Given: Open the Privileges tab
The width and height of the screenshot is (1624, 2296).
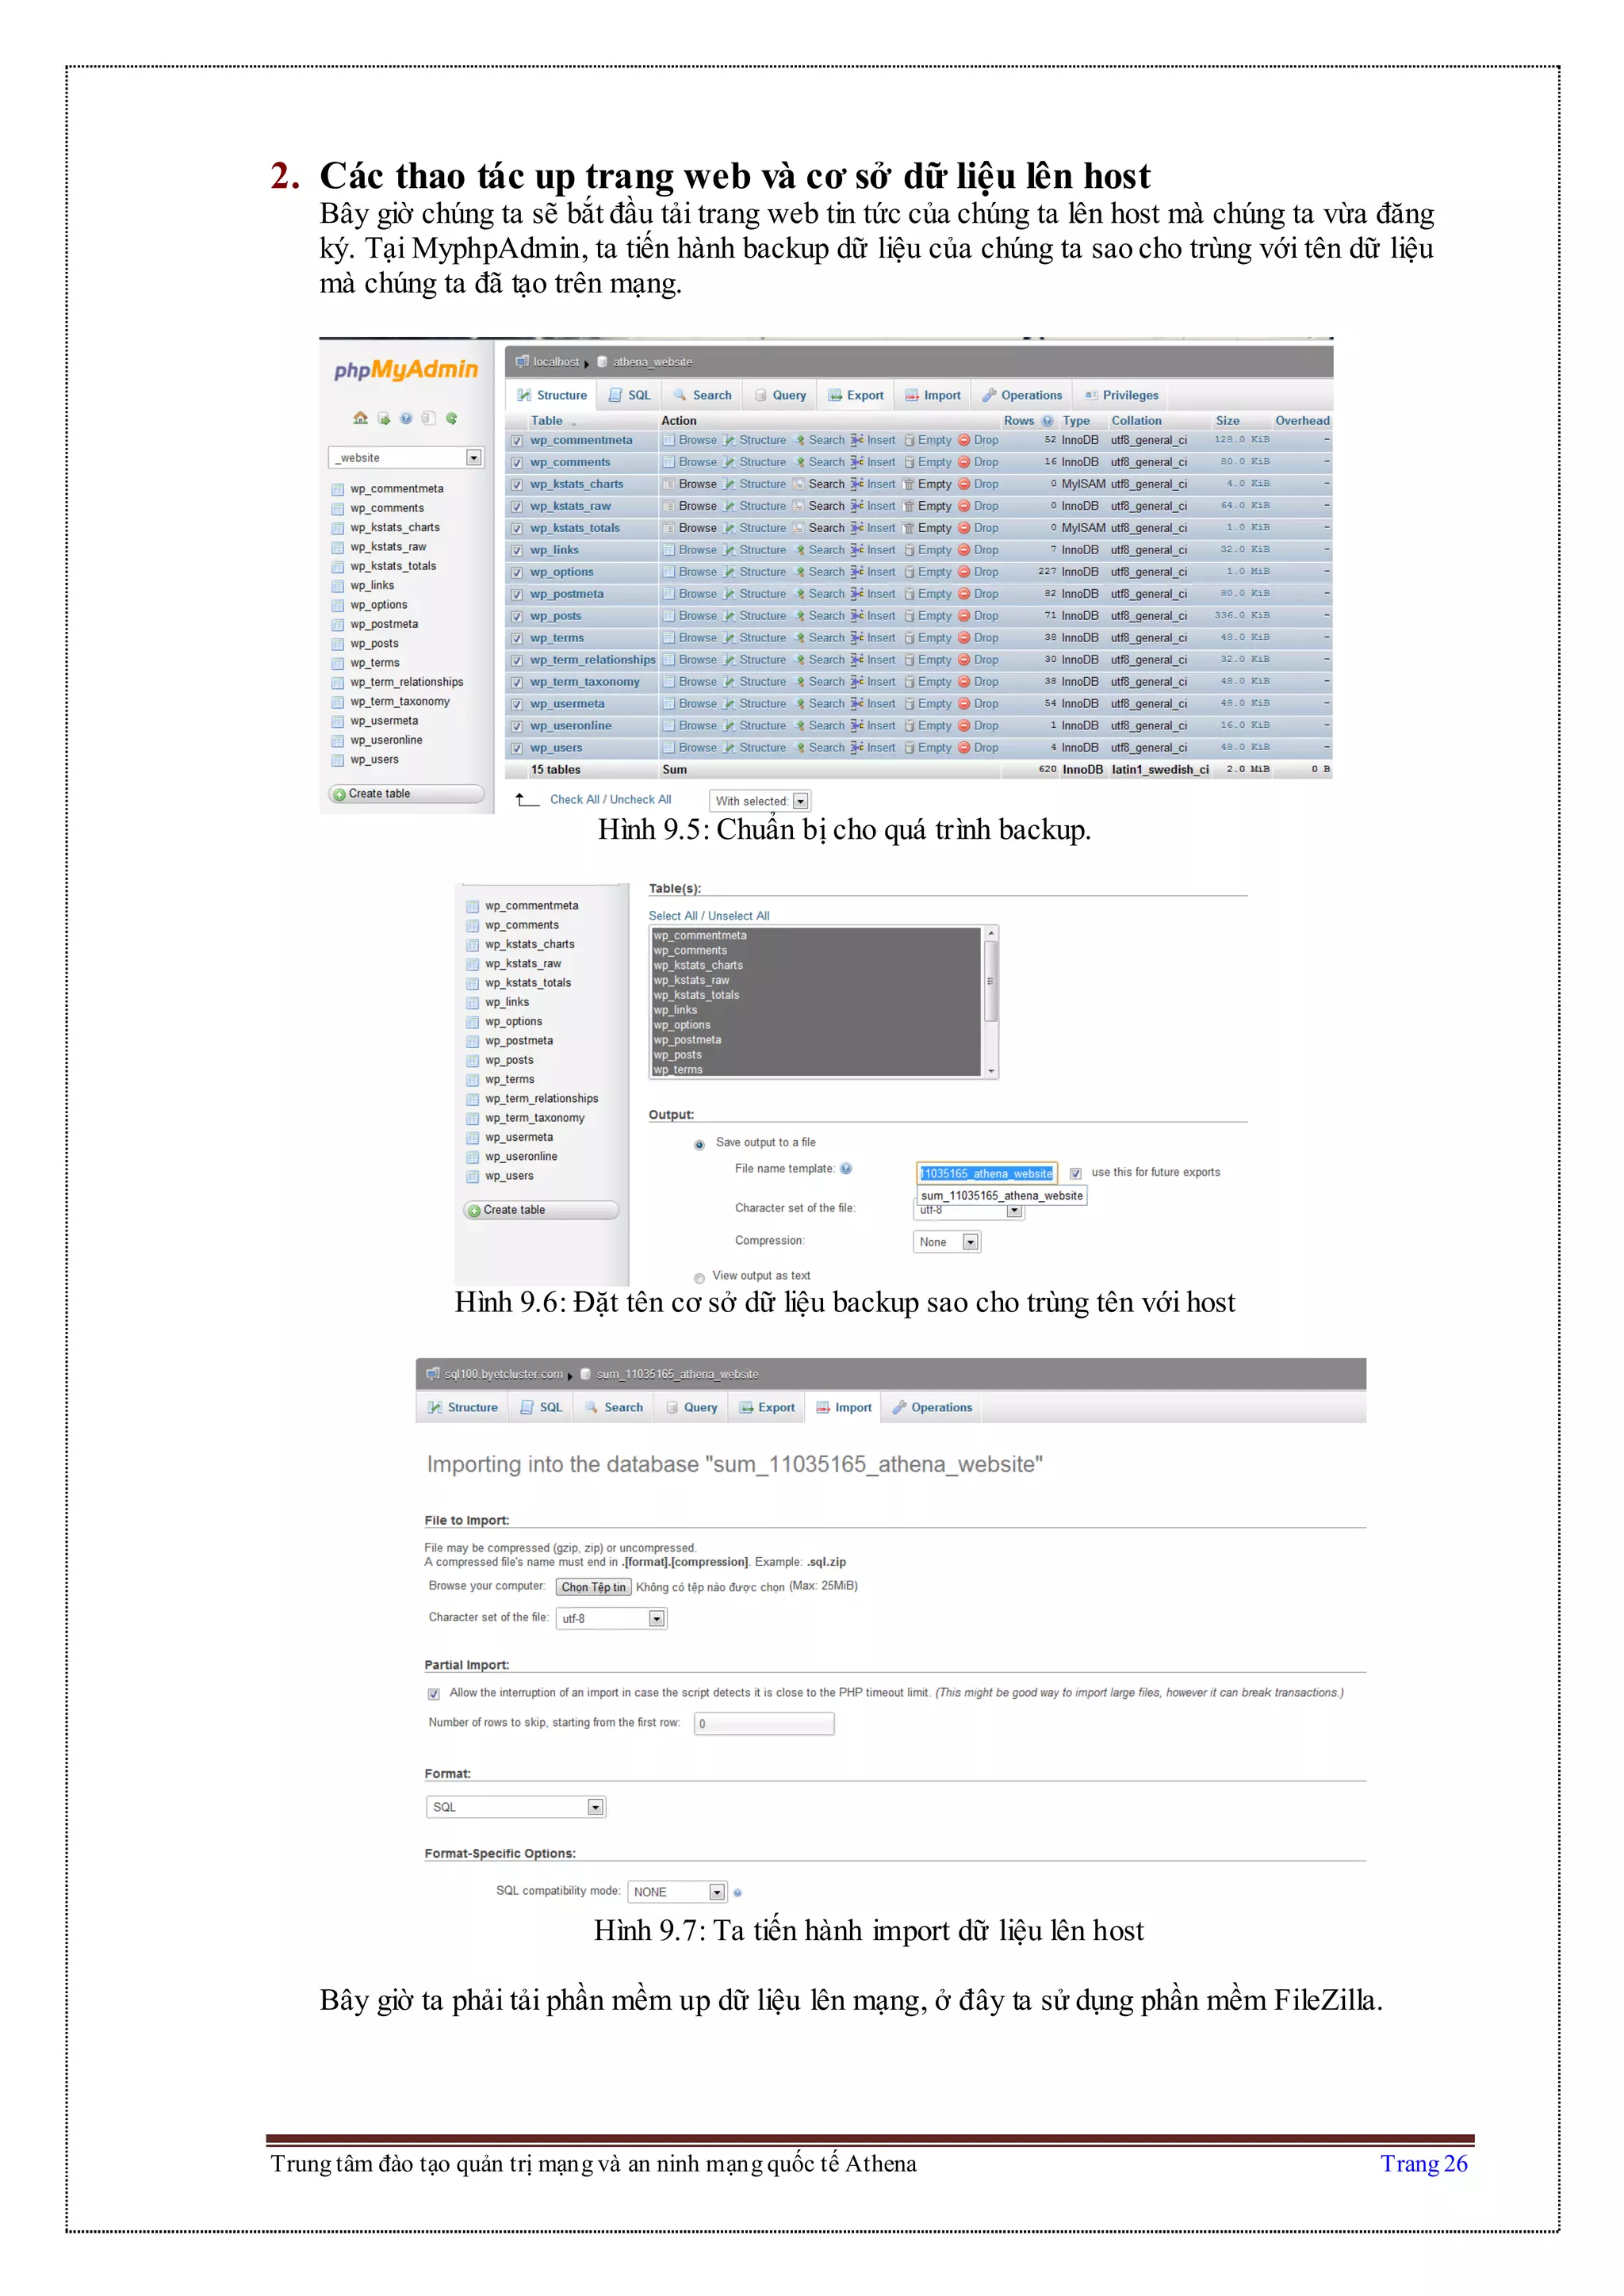Looking at the screenshot, I should click(1121, 395).
